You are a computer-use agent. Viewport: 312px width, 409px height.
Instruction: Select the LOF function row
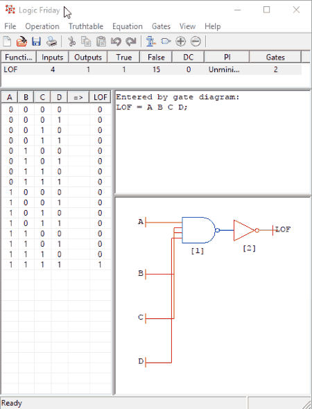pyautogui.click(x=151, y=69)
